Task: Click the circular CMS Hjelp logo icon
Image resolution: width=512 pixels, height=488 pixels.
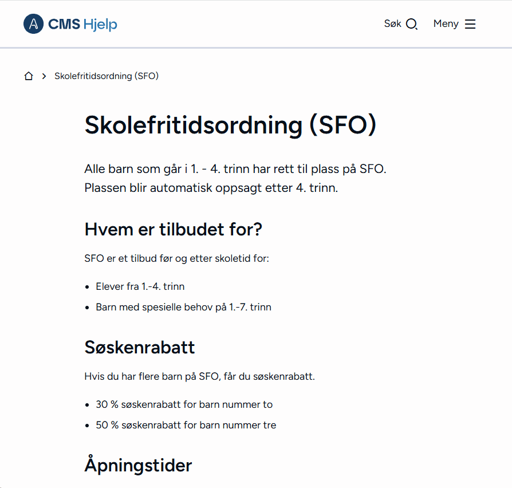Action: coord(33,24)
